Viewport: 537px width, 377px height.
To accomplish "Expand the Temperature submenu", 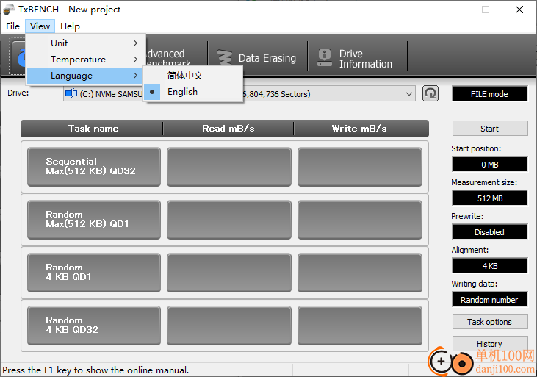I will point(86,60).
